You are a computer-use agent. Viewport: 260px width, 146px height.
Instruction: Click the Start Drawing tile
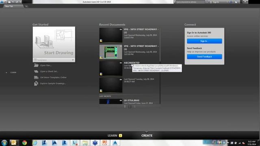click(54, 42)
